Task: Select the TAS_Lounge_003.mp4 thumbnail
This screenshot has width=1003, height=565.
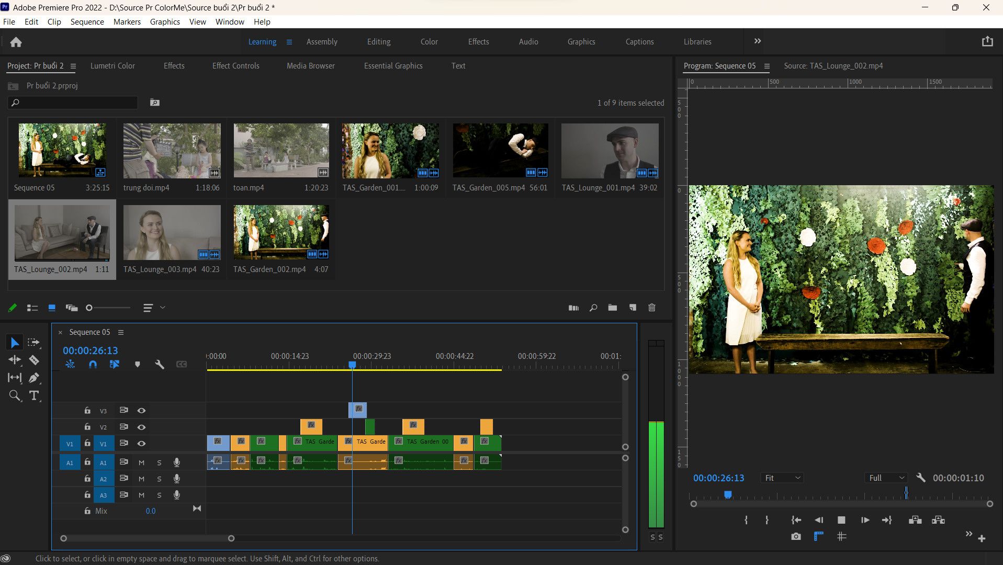Action: [172, 232]
